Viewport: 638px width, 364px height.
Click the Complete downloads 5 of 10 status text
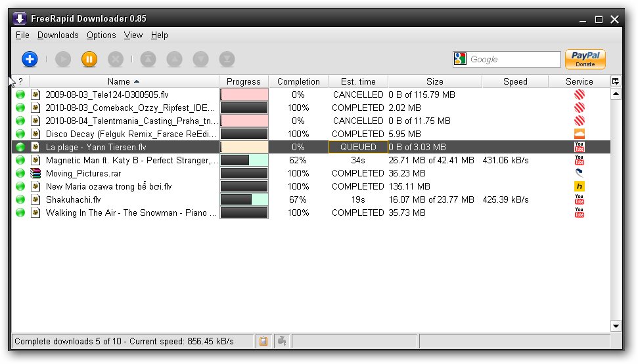(124, 341)
